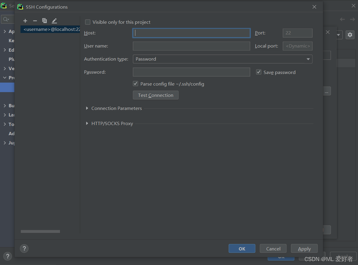Screen dimensions: 358x265
Task: Click the ellipsis browse button on the right
Action: [327, 91]
